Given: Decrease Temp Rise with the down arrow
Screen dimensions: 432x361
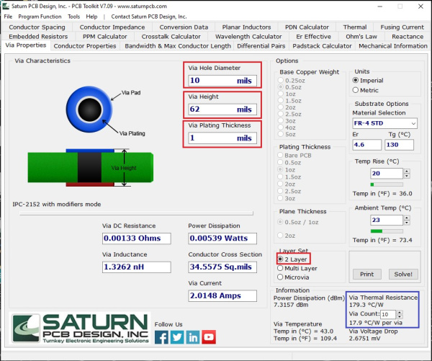Looking at the screenshot, I should pyautogui.click(x=407, y=176).
